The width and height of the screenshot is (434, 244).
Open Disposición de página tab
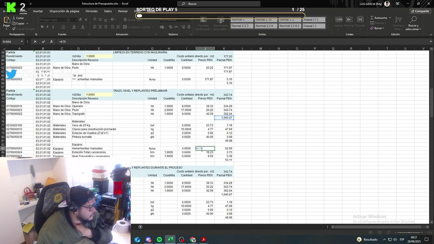point(64,11)
